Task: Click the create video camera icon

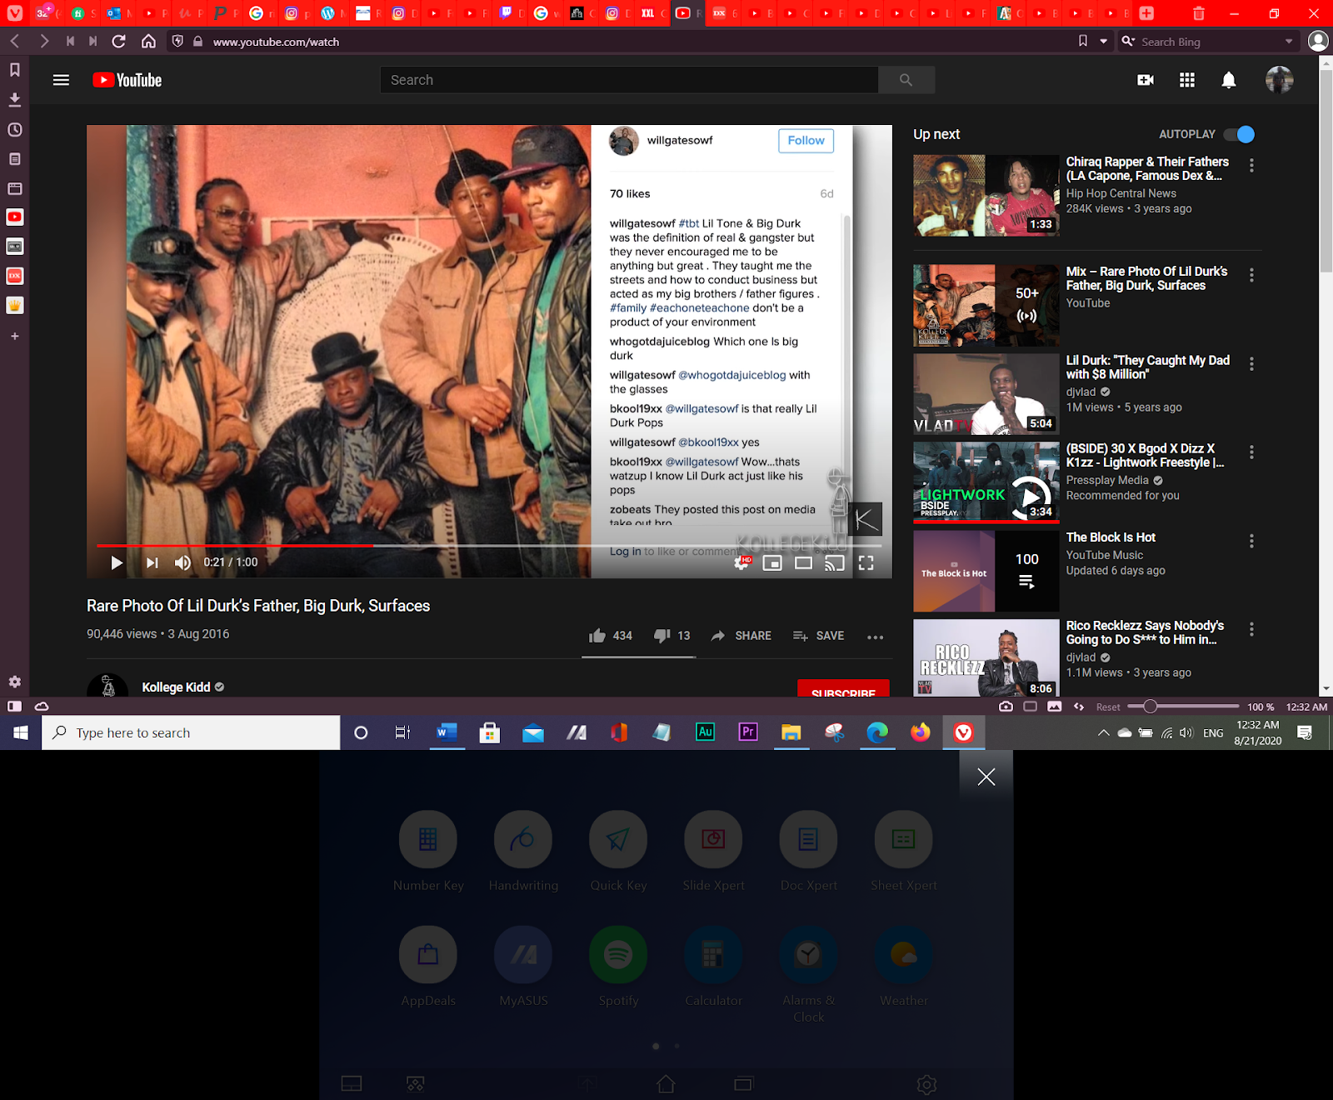Action: [1146, 80]
